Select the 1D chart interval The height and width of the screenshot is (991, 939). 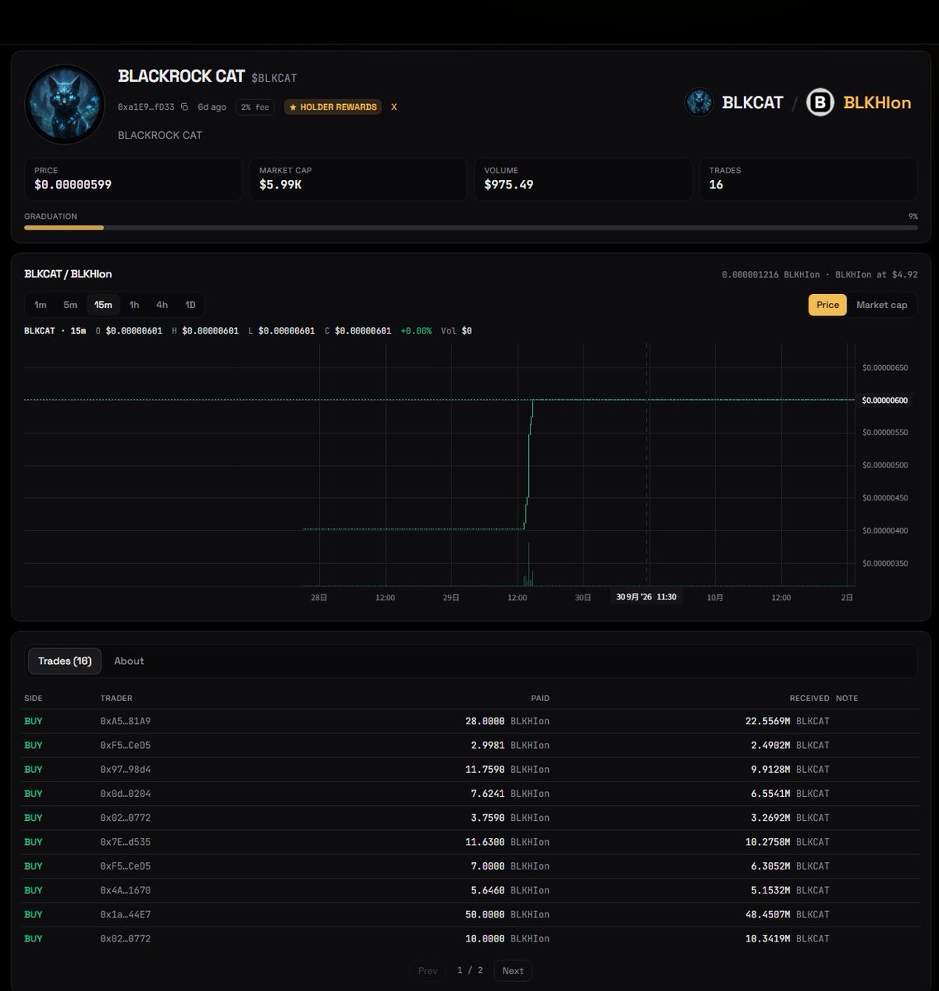pos(190,305)
